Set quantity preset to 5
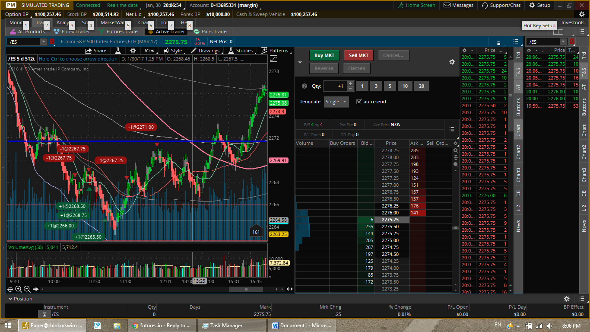The image size is (590, 332). click(390, 86)
